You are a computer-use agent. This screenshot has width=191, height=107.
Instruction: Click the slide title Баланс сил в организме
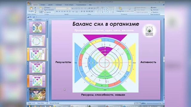click(x=106, y=24)
